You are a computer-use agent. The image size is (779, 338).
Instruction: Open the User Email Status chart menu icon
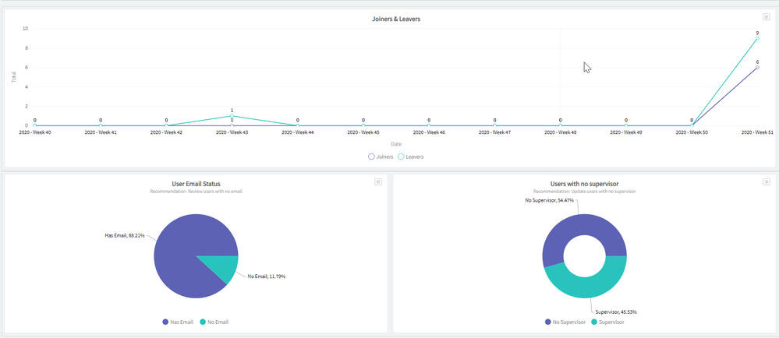pos(378,181)
